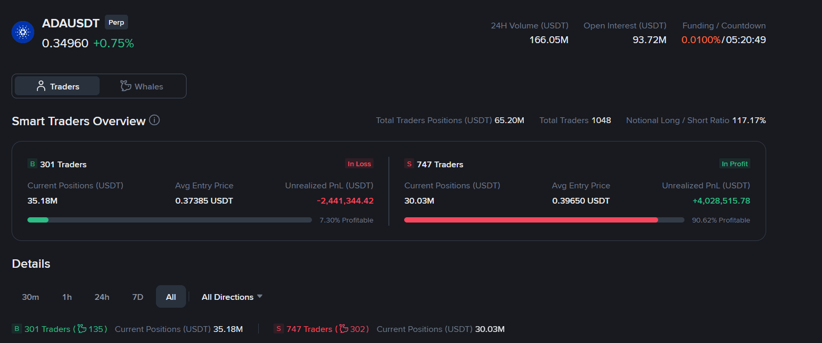Select the Traders tab
Screen dimensions: 822x343
[57, 86]
